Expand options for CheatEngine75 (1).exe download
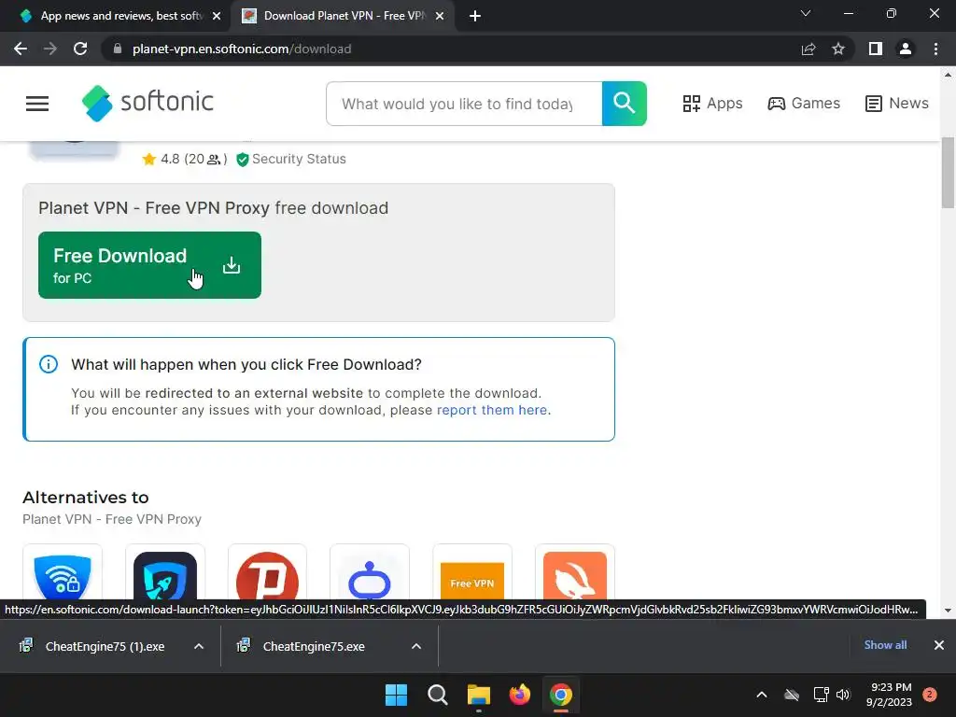Viewport: 956px width, 717px height. 199,646
